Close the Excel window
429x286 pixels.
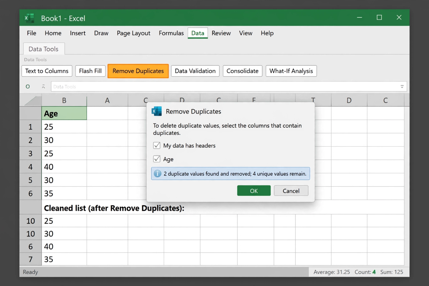[399, 17]
